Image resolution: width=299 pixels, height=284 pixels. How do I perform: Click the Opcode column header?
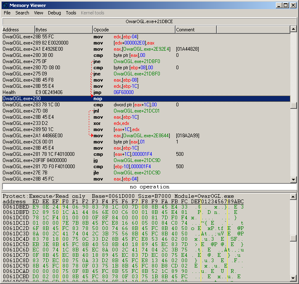click(x=133, y=30)
